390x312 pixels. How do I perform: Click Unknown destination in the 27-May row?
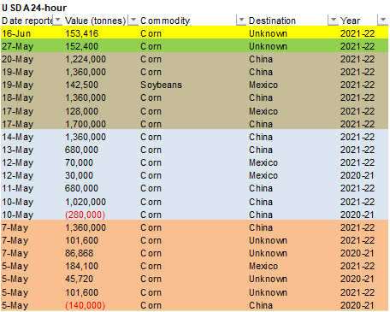tap(268, 46)
